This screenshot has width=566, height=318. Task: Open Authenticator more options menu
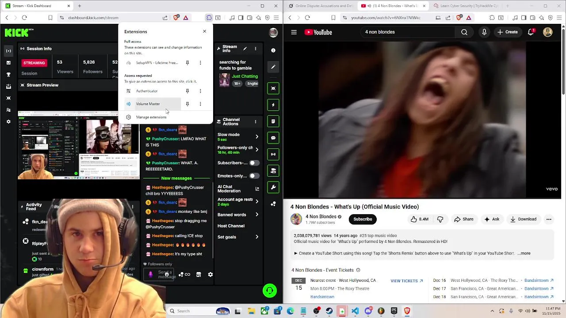point(200,91)
